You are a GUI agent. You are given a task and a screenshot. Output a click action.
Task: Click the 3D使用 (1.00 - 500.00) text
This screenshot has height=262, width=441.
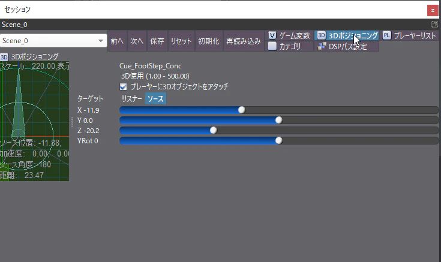coord(155,76)
